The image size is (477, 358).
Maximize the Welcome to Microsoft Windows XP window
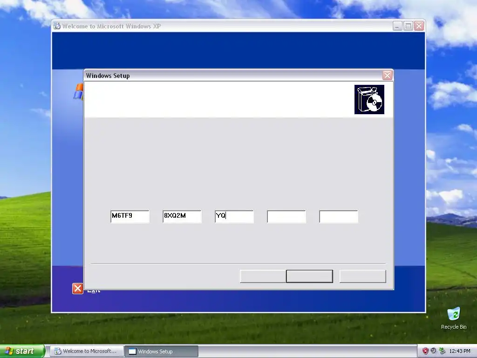tap(408, 26)
